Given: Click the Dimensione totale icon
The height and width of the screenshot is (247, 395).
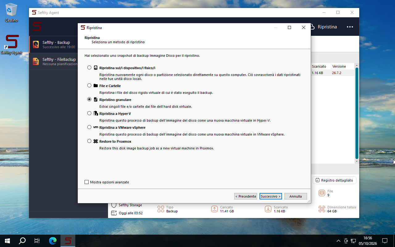Looking at the screenshot, I should tap(322, 209).
